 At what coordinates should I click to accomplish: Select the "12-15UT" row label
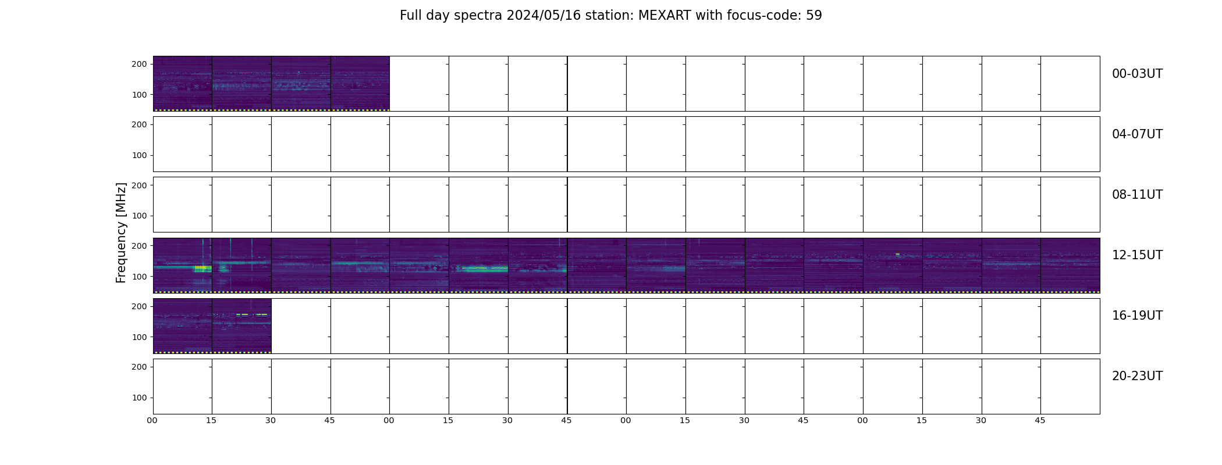point(1137,255)
